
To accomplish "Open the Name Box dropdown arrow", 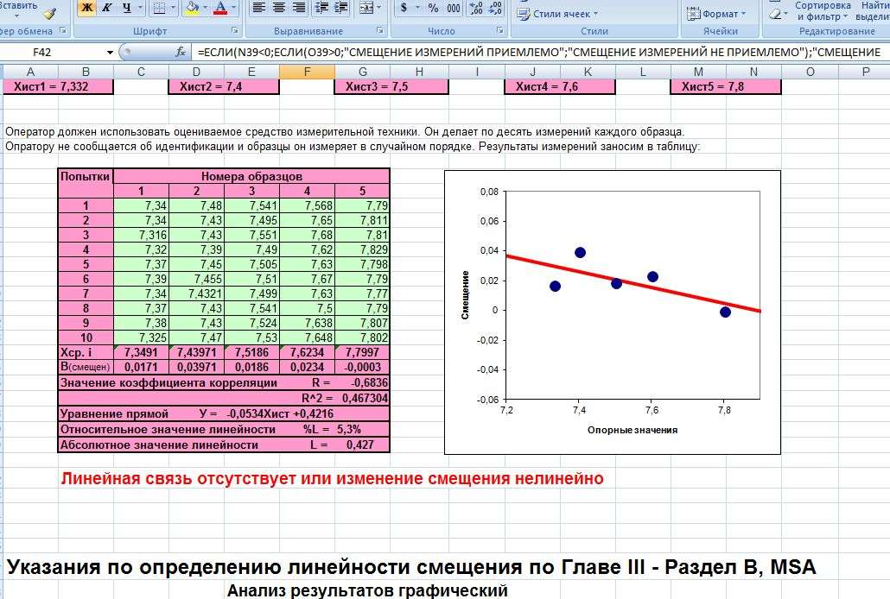I will 110,52.
